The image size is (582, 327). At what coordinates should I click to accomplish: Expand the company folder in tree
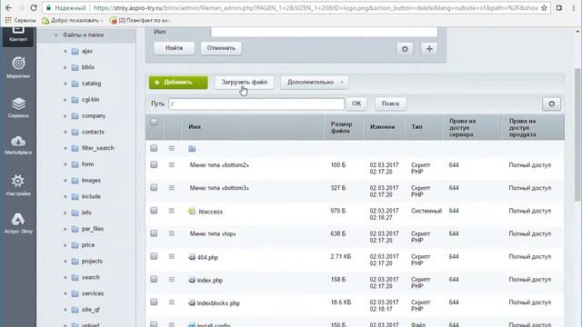point(65,116)
